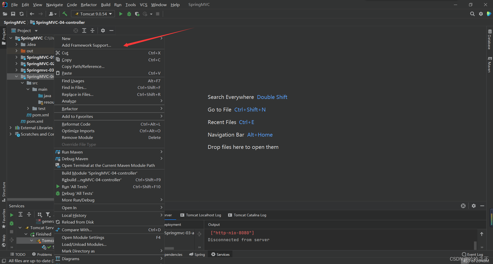This screenshot has width=493, height=264.
Task: Expand Scratches and Consoles node
Action: 11,134
